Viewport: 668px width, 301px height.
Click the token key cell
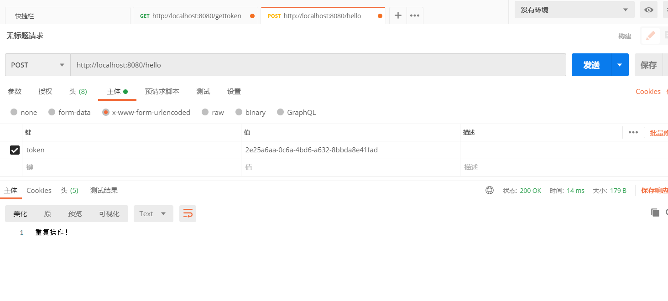(131, 150)
